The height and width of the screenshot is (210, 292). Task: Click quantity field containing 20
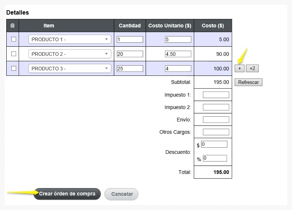130,54
